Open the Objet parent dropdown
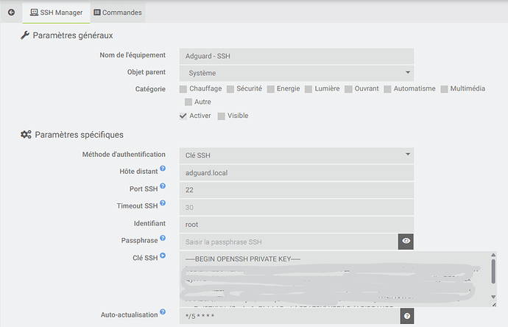Screen dimensions: 508x327 coord(297,73)
